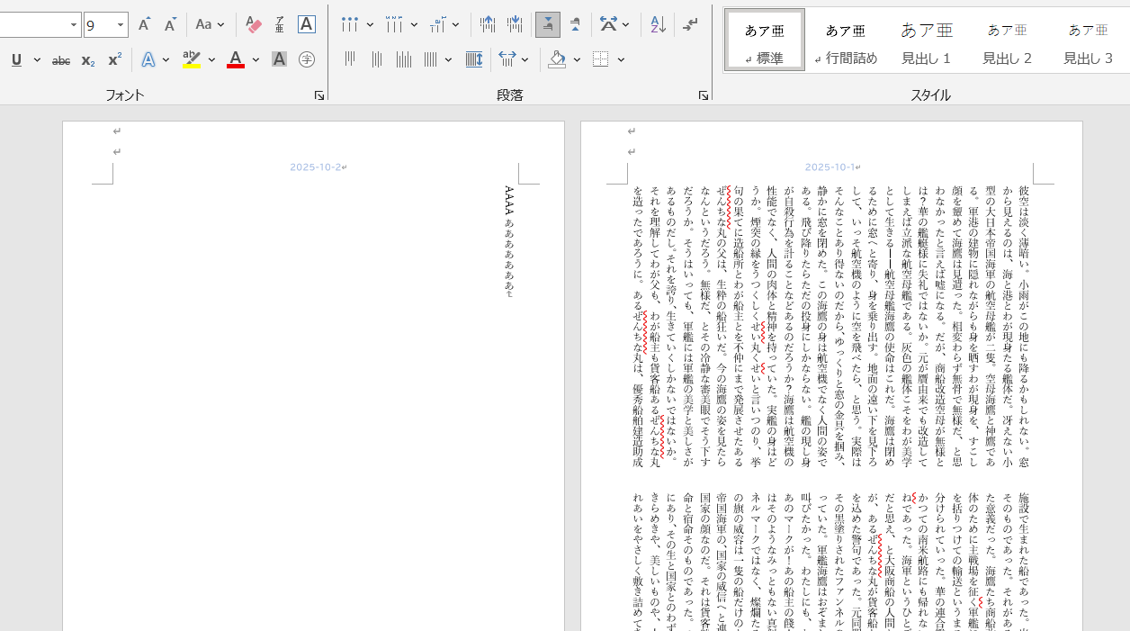Screen dimensions: 1130x631
Task: Select the 行間詰め style
Action: 845,41
